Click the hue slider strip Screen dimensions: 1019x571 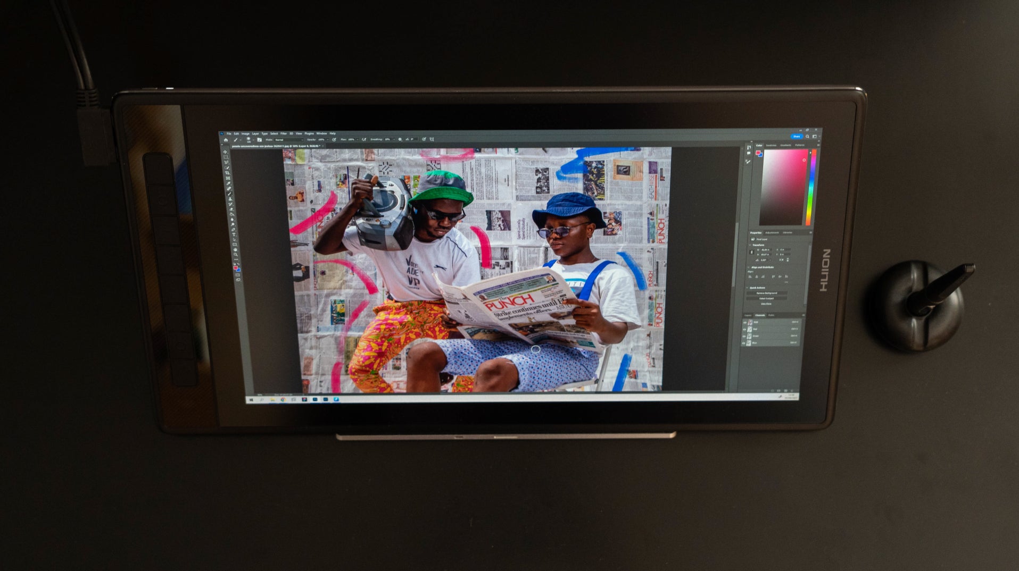pos(811,187)
